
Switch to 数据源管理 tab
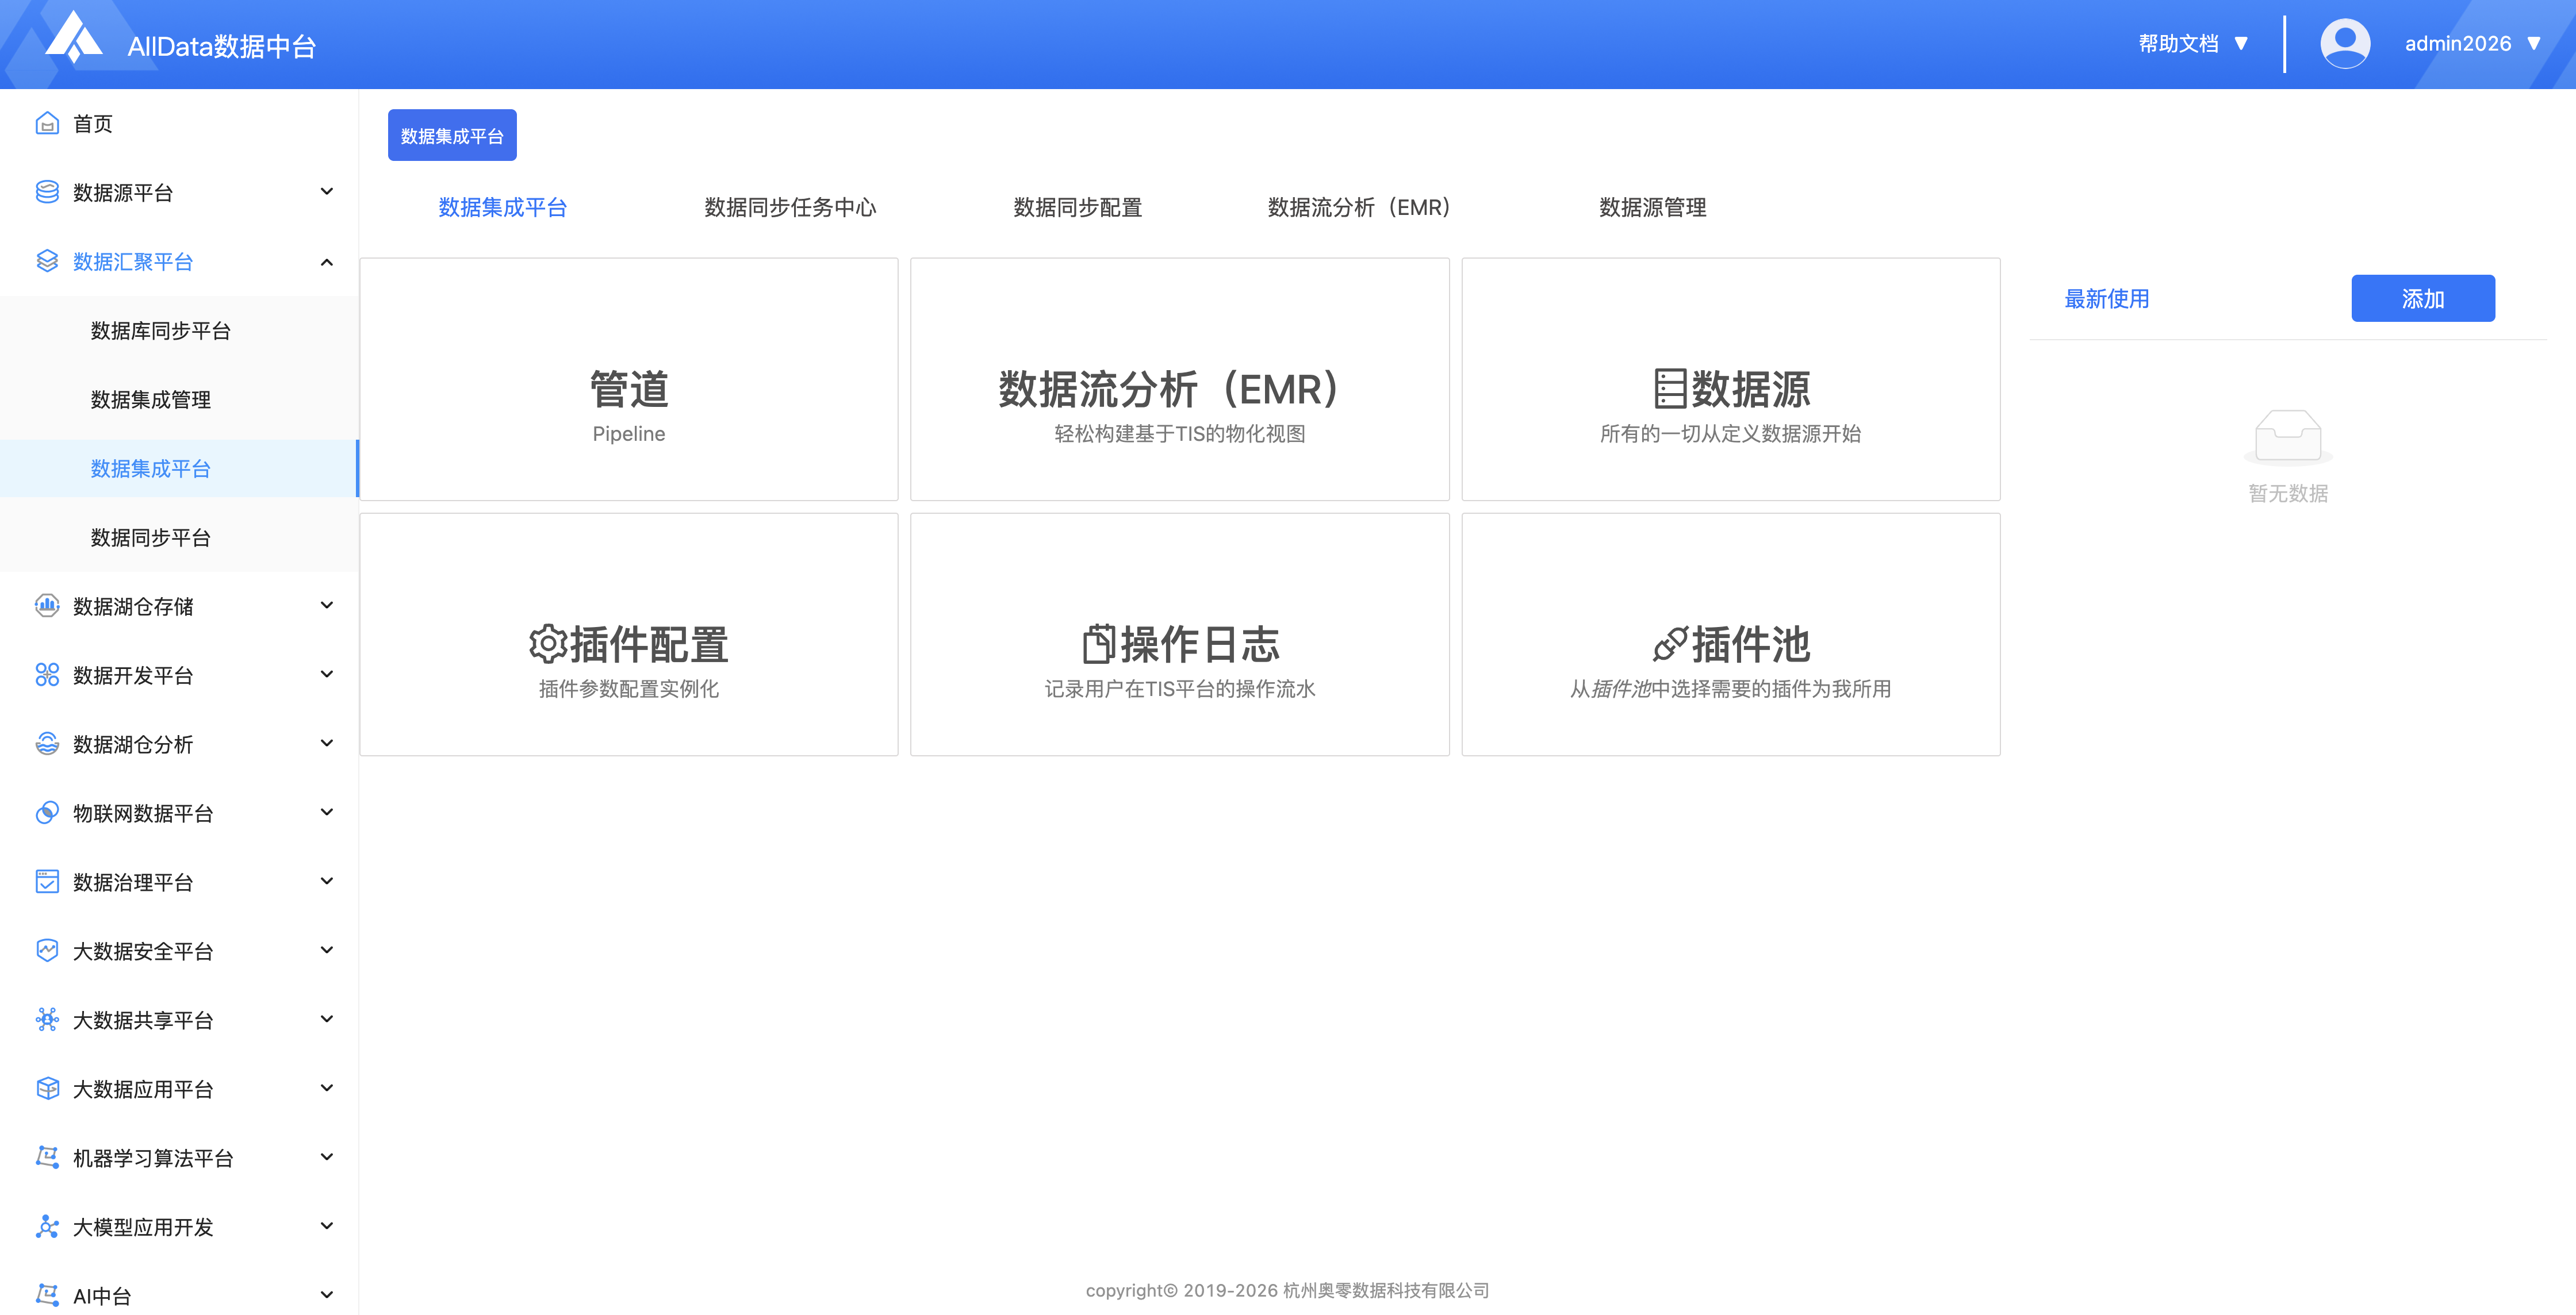[x=1653, y=207]
